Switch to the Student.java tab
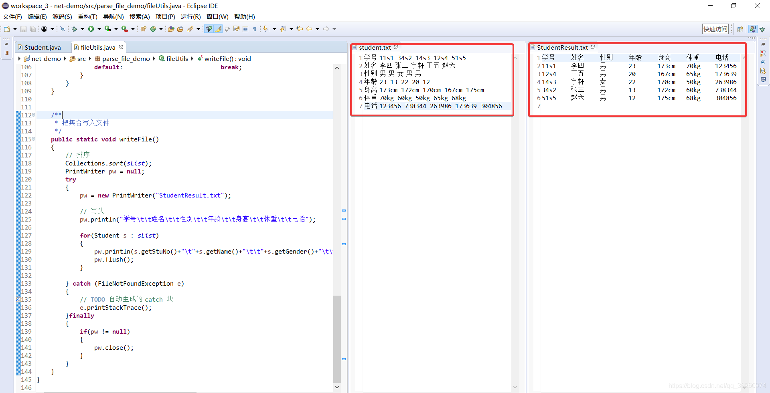 pyautogui.click(x=43, y=47)
